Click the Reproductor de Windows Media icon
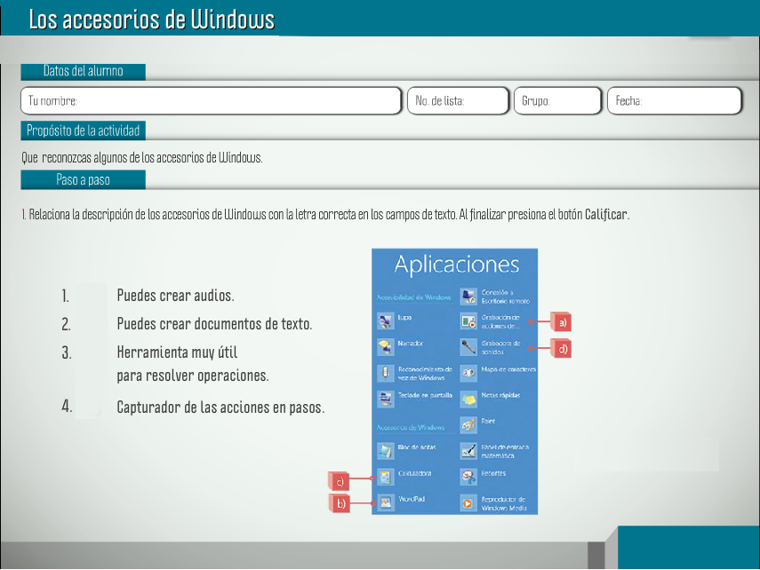 coord(468,503)
